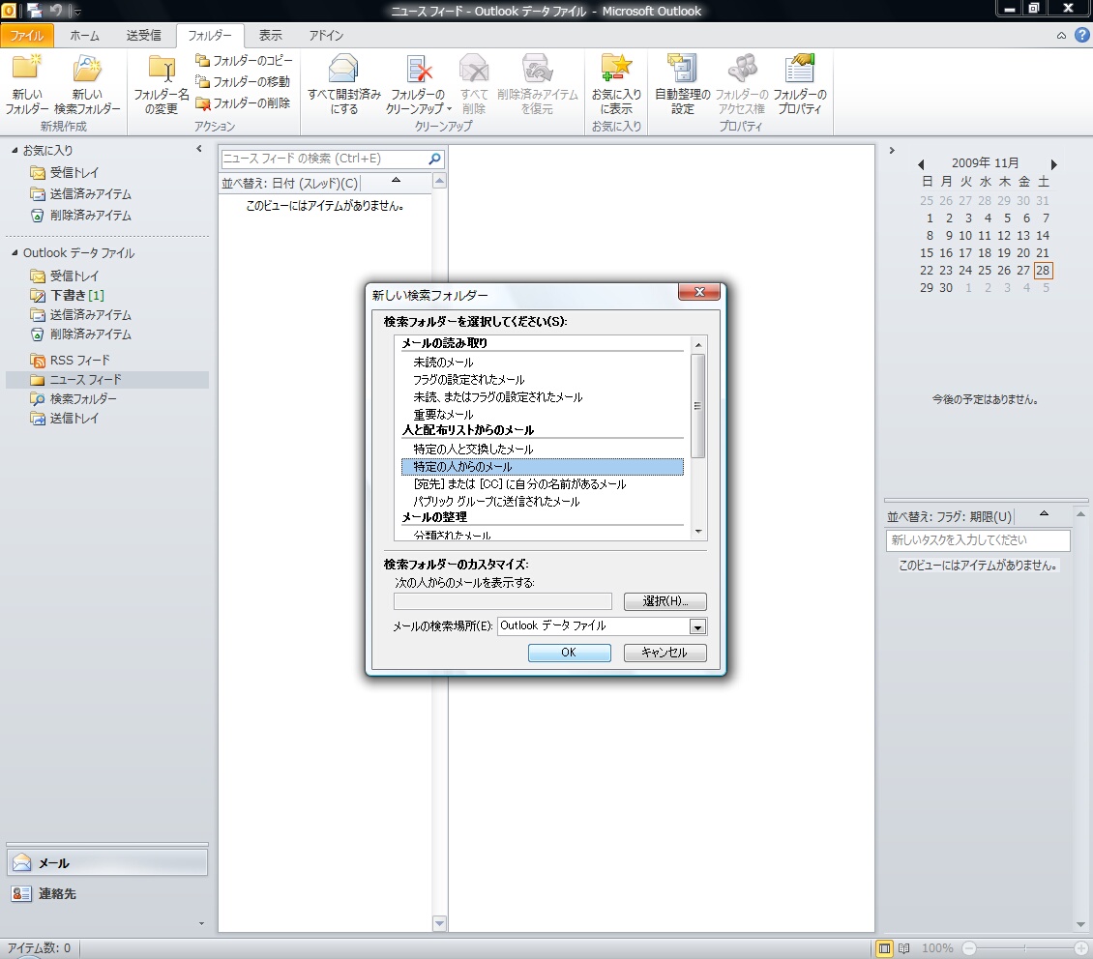Switch to 連絡先 in the navigation pane

tap(106, 893)
